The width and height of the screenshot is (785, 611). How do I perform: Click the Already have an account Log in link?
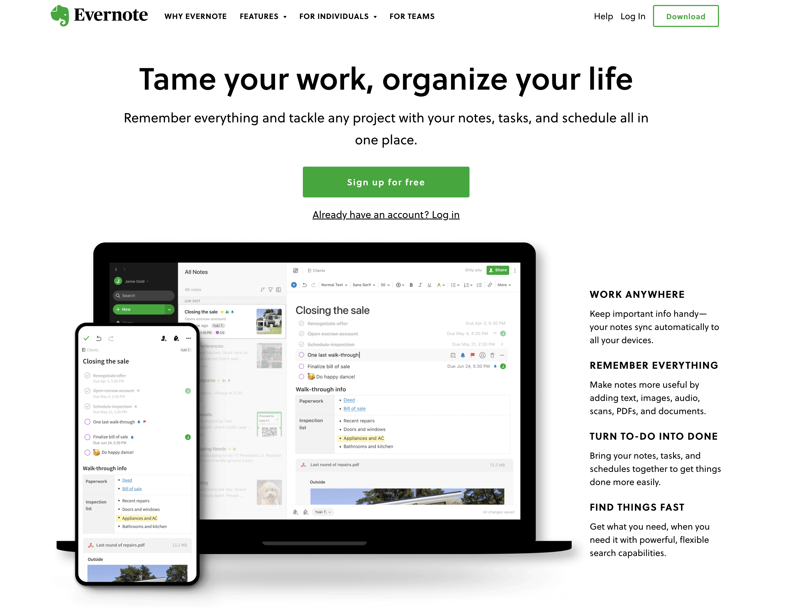tap(386, 213)
